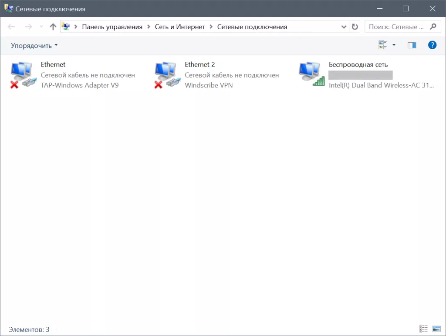Open Help via the question mark icon
Viewport: 446px width, 336px height.
tap(432, 45)
